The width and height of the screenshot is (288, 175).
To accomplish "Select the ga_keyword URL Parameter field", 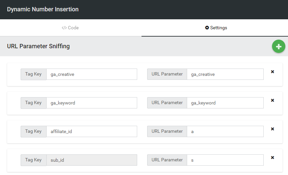I will pos(225,103).
